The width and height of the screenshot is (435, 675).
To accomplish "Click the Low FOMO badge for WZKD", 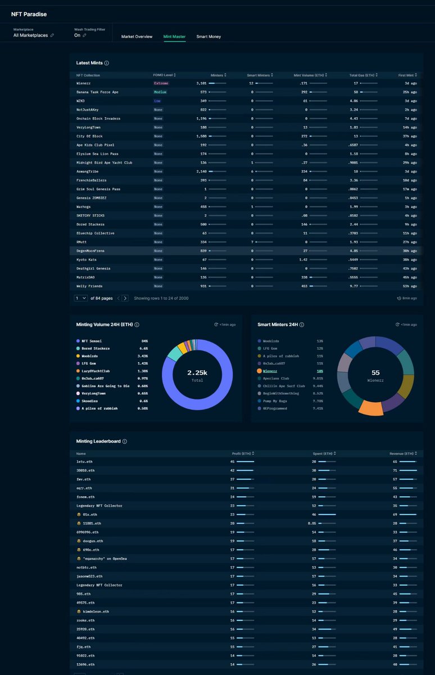I will tap(158, 101).
